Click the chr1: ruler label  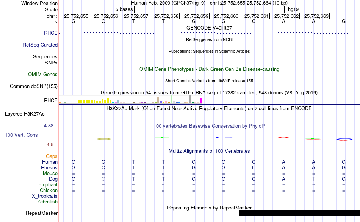click(52, 16)
